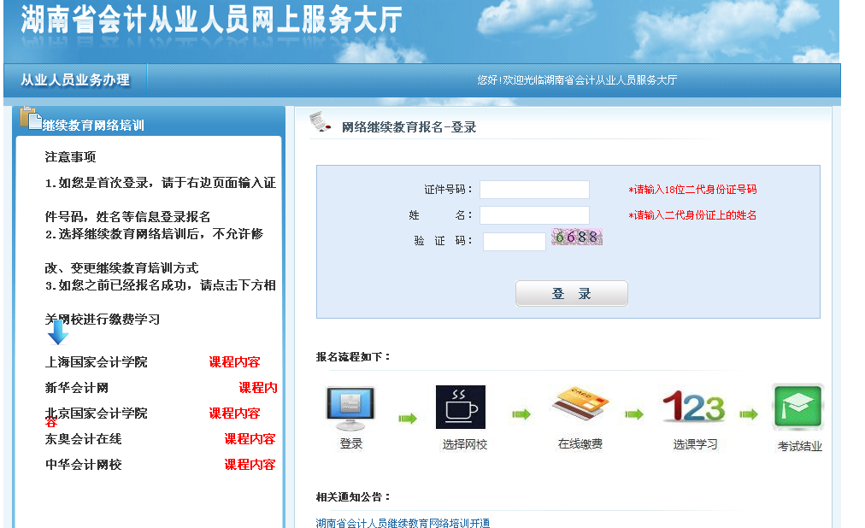Click the icon next to 网络继续教育报名-登录 heading
865x528 pixels.
point(321,122)
